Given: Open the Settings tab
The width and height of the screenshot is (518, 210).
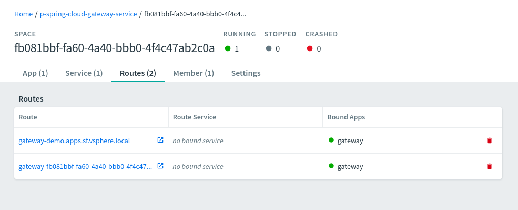Looking at the screenshot, I should pyautogui.click(x=246, y=73).
